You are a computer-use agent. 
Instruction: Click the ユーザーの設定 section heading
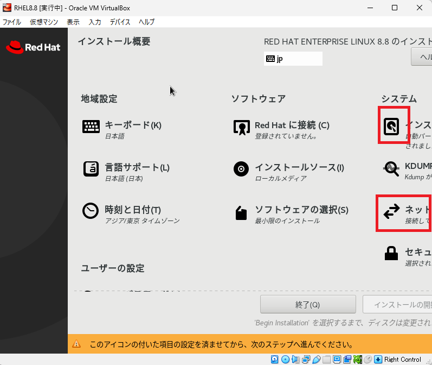113,268
